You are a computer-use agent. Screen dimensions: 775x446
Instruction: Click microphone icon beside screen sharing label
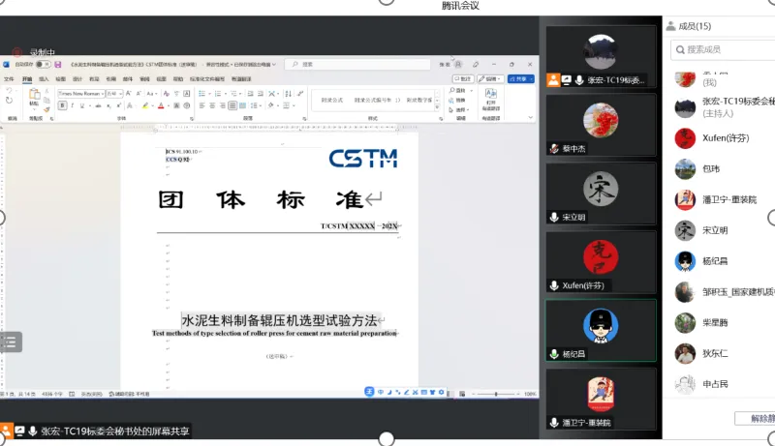[x=32, y=431]
